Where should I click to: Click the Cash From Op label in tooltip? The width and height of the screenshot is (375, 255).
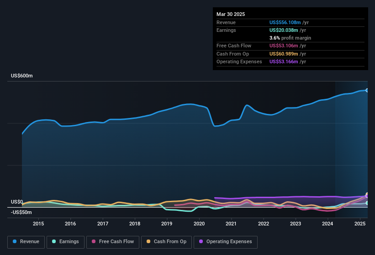tap(232, 54)
